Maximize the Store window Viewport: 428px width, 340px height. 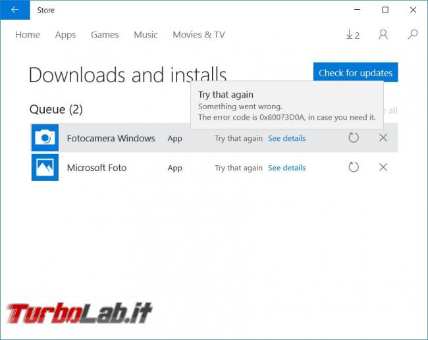pos(385,10)
